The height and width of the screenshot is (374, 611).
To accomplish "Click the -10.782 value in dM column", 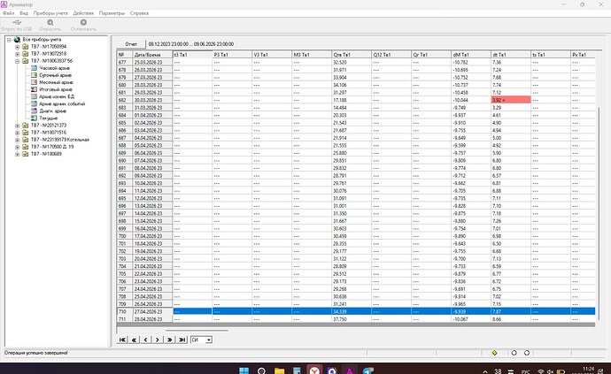I will [x=460, y=62].
